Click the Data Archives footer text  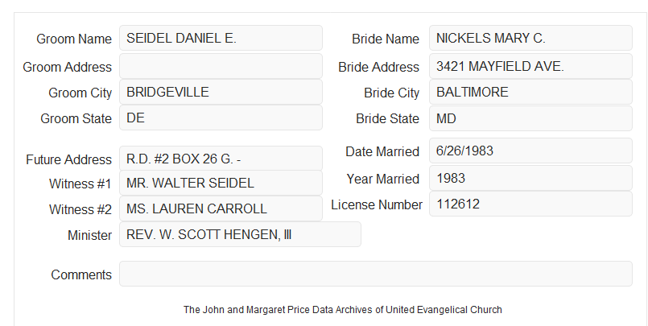pyautogui.click(x=343, y=310)
